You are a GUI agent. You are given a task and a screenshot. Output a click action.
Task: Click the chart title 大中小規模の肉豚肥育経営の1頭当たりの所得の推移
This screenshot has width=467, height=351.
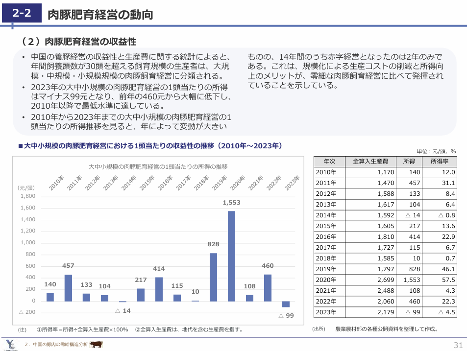point(158,166)
